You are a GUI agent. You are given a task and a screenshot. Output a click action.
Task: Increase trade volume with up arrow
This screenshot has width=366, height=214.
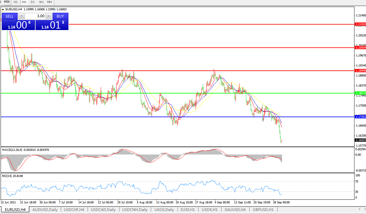(48, 16)
